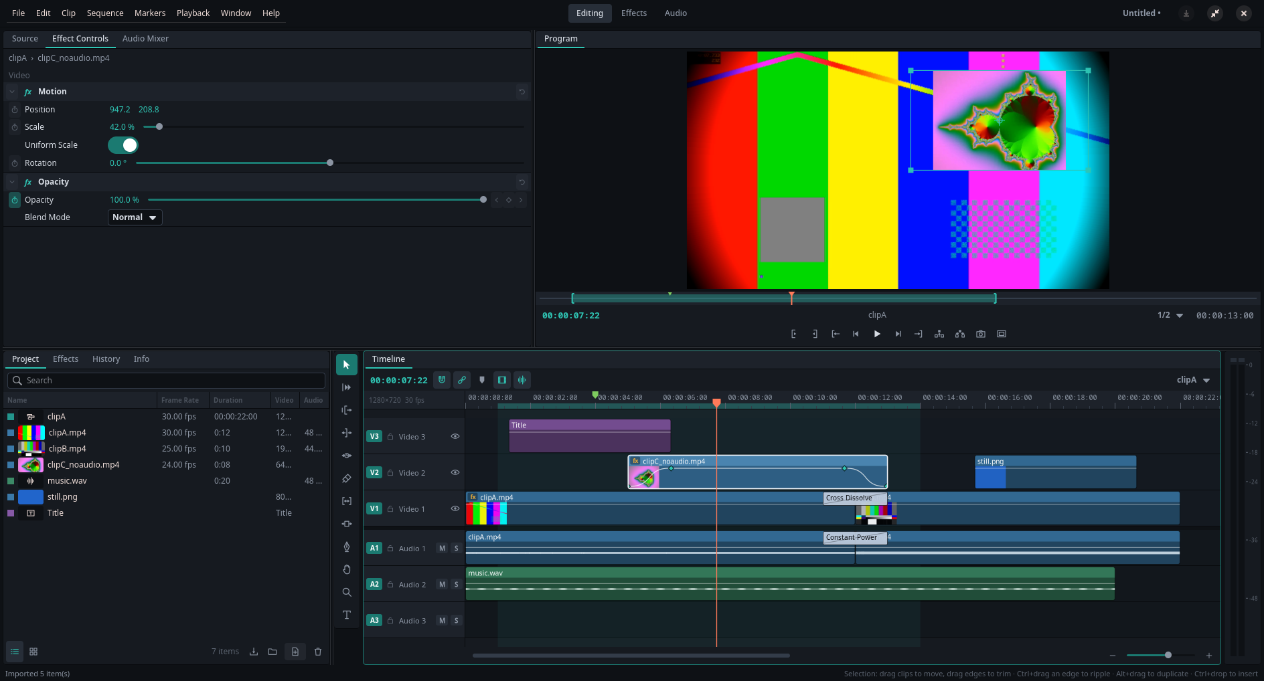The height and width of the screenshot is (681, 1264).
Task: Click the import media icon in Project panel
Action: tap(254, 652)
